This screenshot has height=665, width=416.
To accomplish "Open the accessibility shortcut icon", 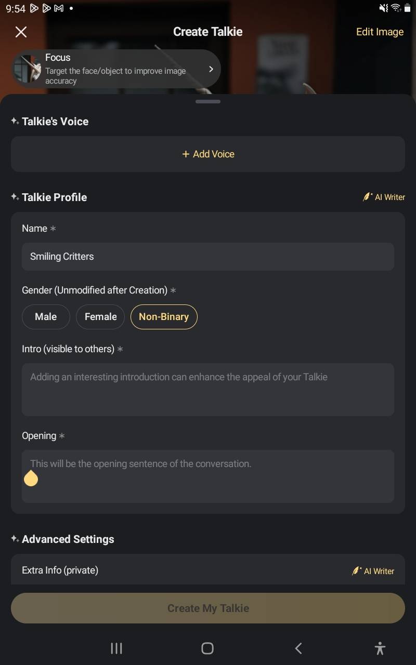I will coord(380,648).
